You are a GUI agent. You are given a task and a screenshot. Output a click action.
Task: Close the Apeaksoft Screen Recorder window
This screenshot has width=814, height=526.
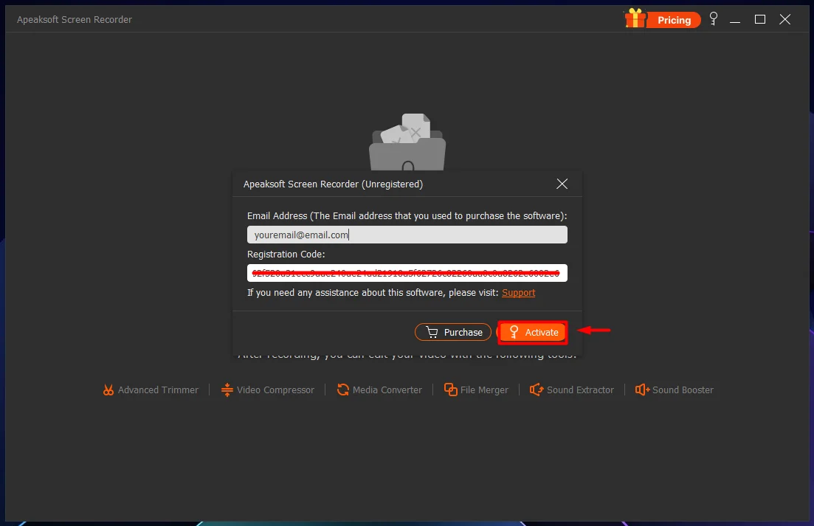[785, 20]
